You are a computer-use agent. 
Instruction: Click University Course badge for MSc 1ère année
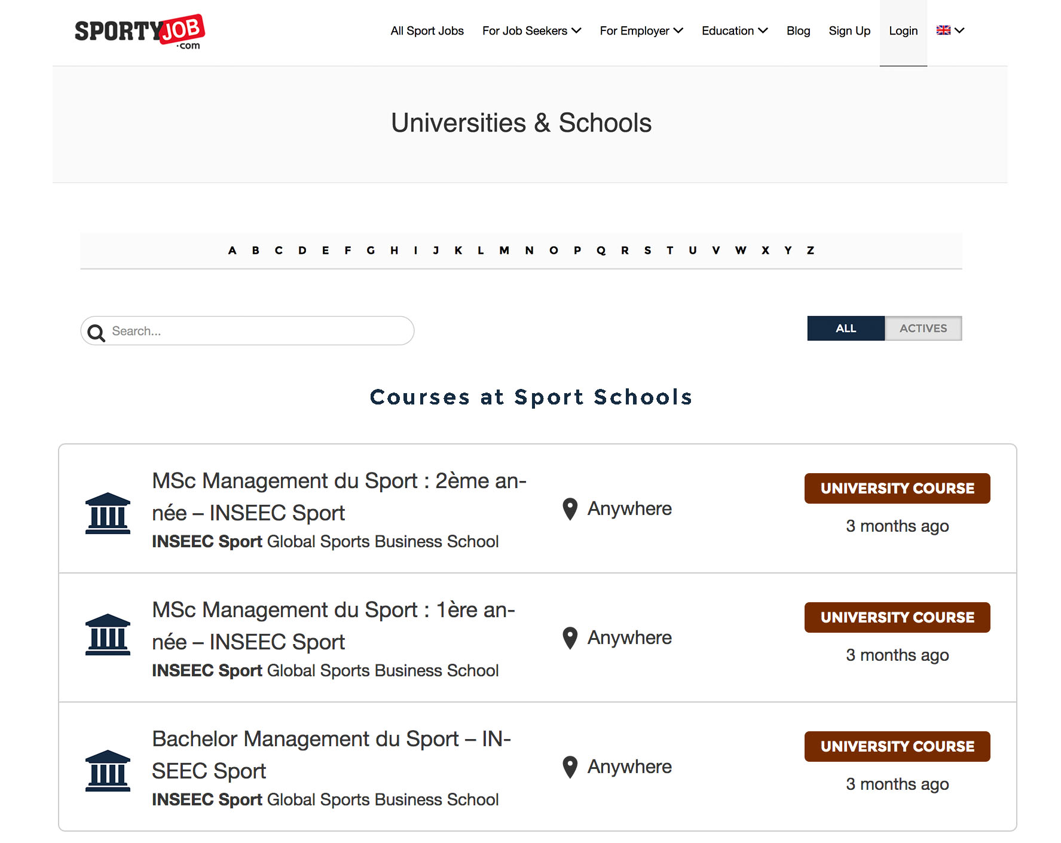pos(897,618)
